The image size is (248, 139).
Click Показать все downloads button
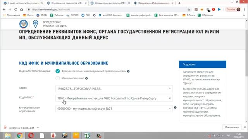click(x=232, y=127)
